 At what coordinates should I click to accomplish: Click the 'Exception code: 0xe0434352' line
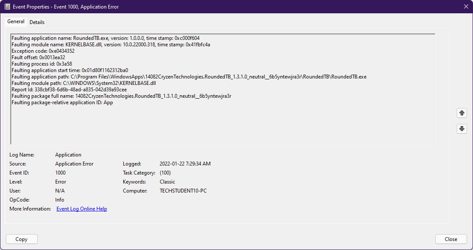[x=43, y=51]
